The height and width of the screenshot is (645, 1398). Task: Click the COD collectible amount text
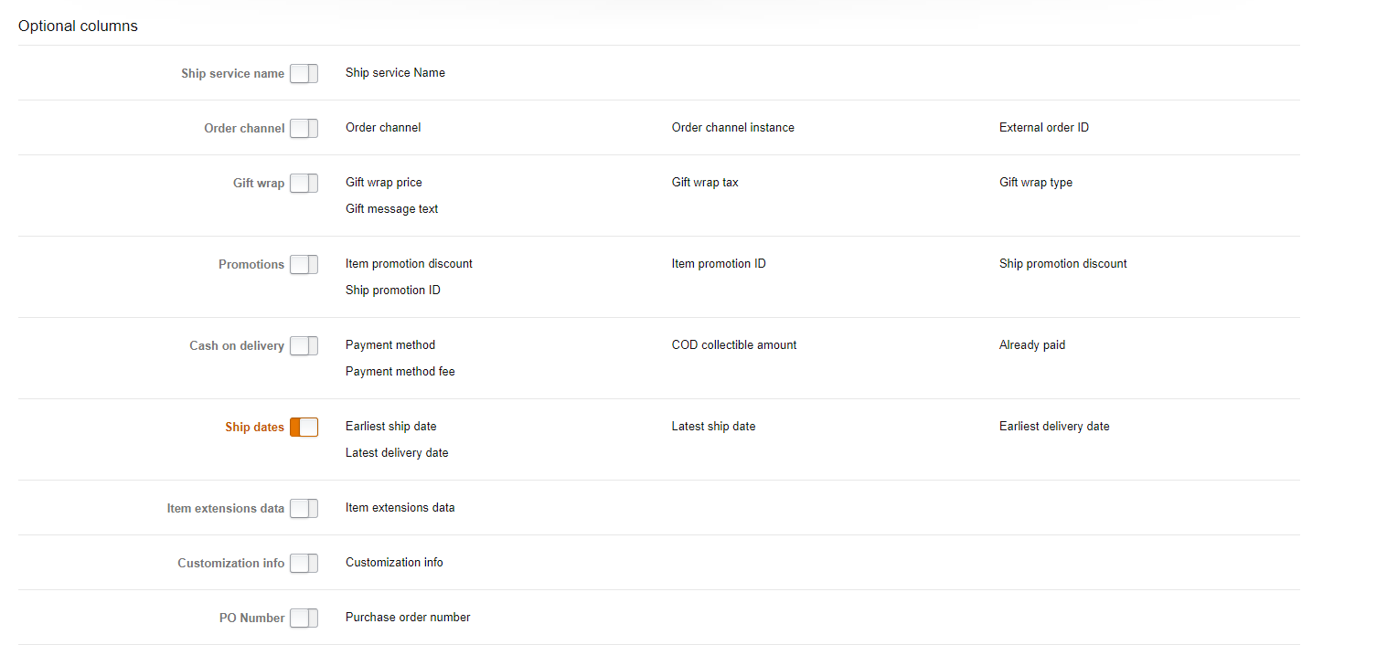[x=734, y=344]
